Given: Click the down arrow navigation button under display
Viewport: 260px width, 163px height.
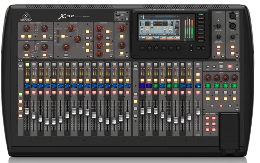Looking at the screenshot, I should point(191,50).
